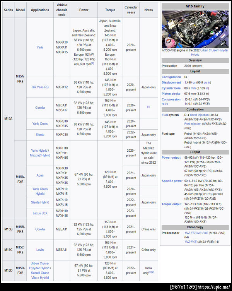
Task: Click the Calendar years column header
Action: pyautogui.click(x=131, y=10)
